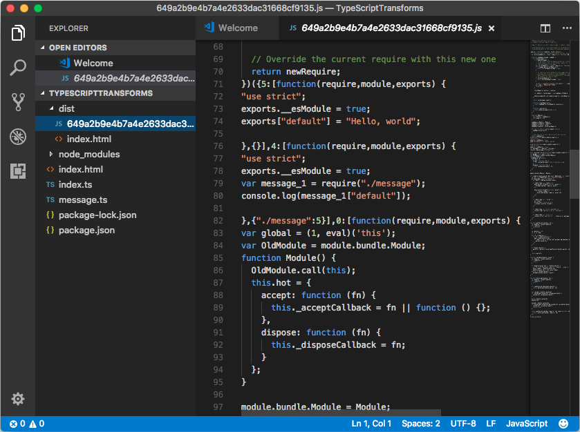580x432 pixels.
Task: Click 'function Module() {' code line
Action: pyautogui.click(x=288, y=257)
